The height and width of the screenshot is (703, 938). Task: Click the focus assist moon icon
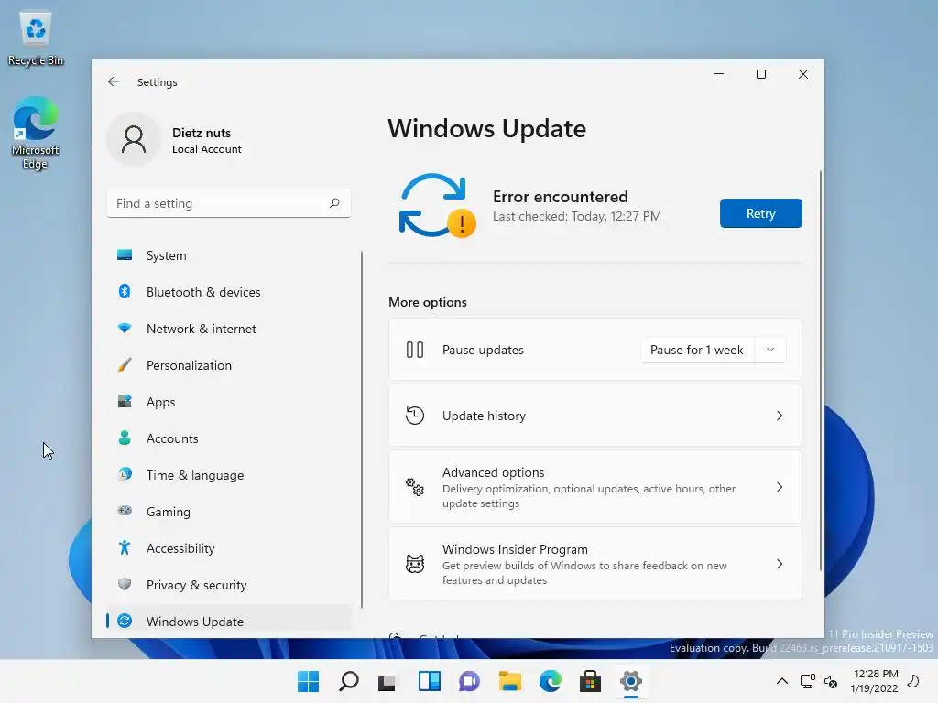[x=913, y=680]
